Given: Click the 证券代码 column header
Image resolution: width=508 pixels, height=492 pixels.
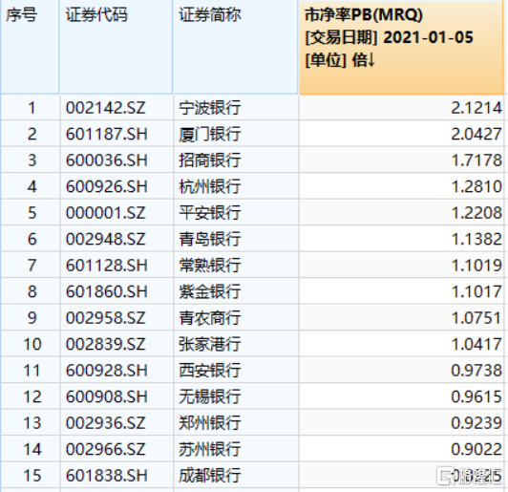Looking at the screenshot, I should point(116,48).
